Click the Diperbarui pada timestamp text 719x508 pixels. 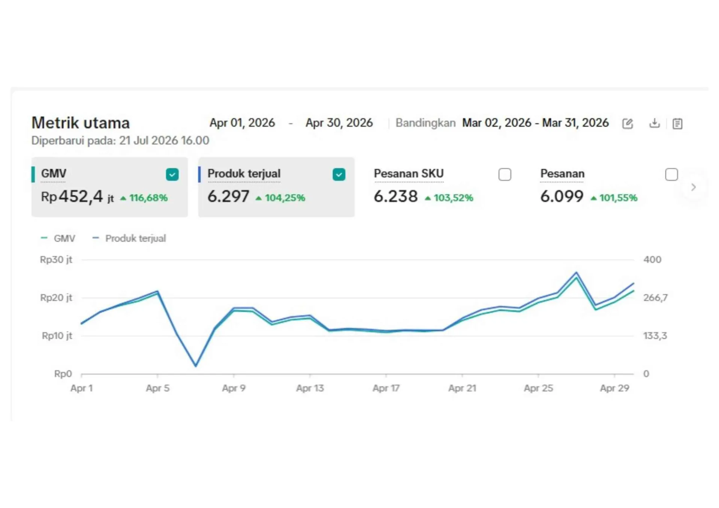tap(120, 140)
